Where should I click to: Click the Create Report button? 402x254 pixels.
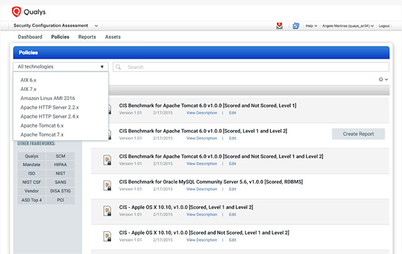coord(358,133)
